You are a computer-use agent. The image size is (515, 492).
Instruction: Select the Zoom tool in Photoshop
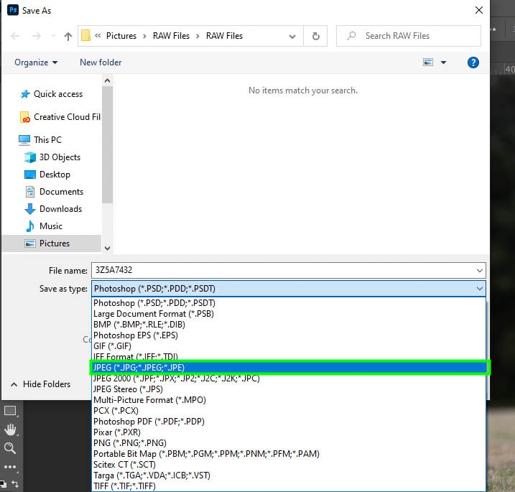click(10, 448)
